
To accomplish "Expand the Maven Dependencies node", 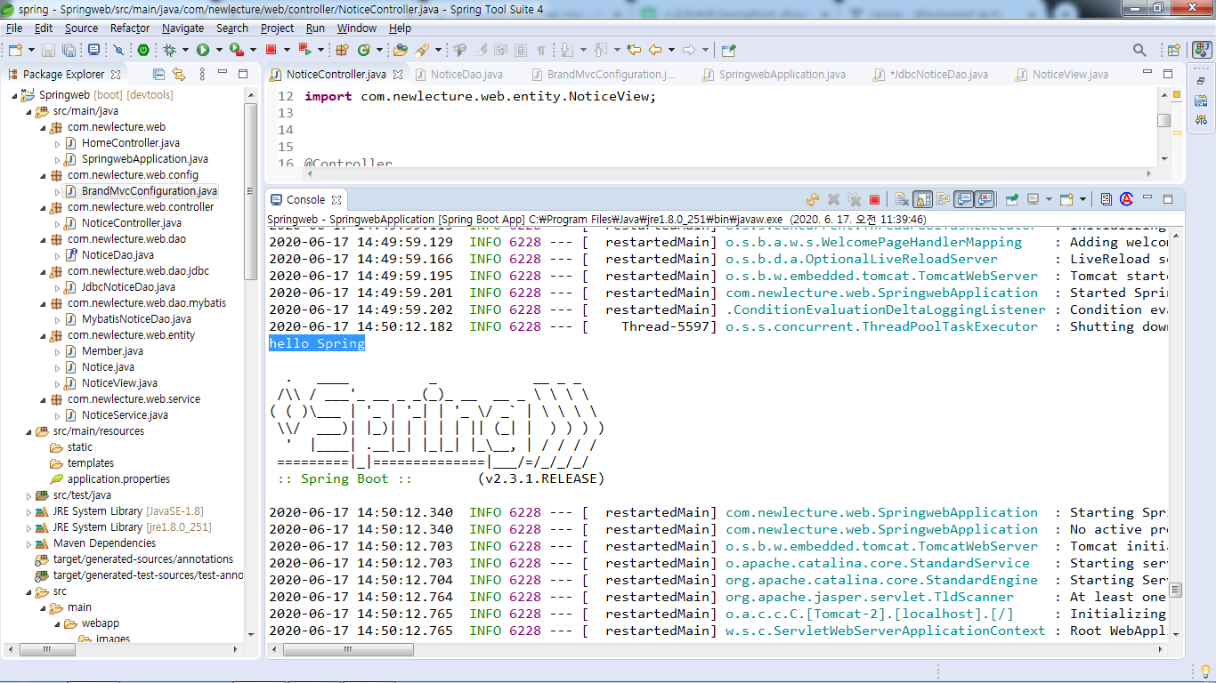I will (28, 543).
